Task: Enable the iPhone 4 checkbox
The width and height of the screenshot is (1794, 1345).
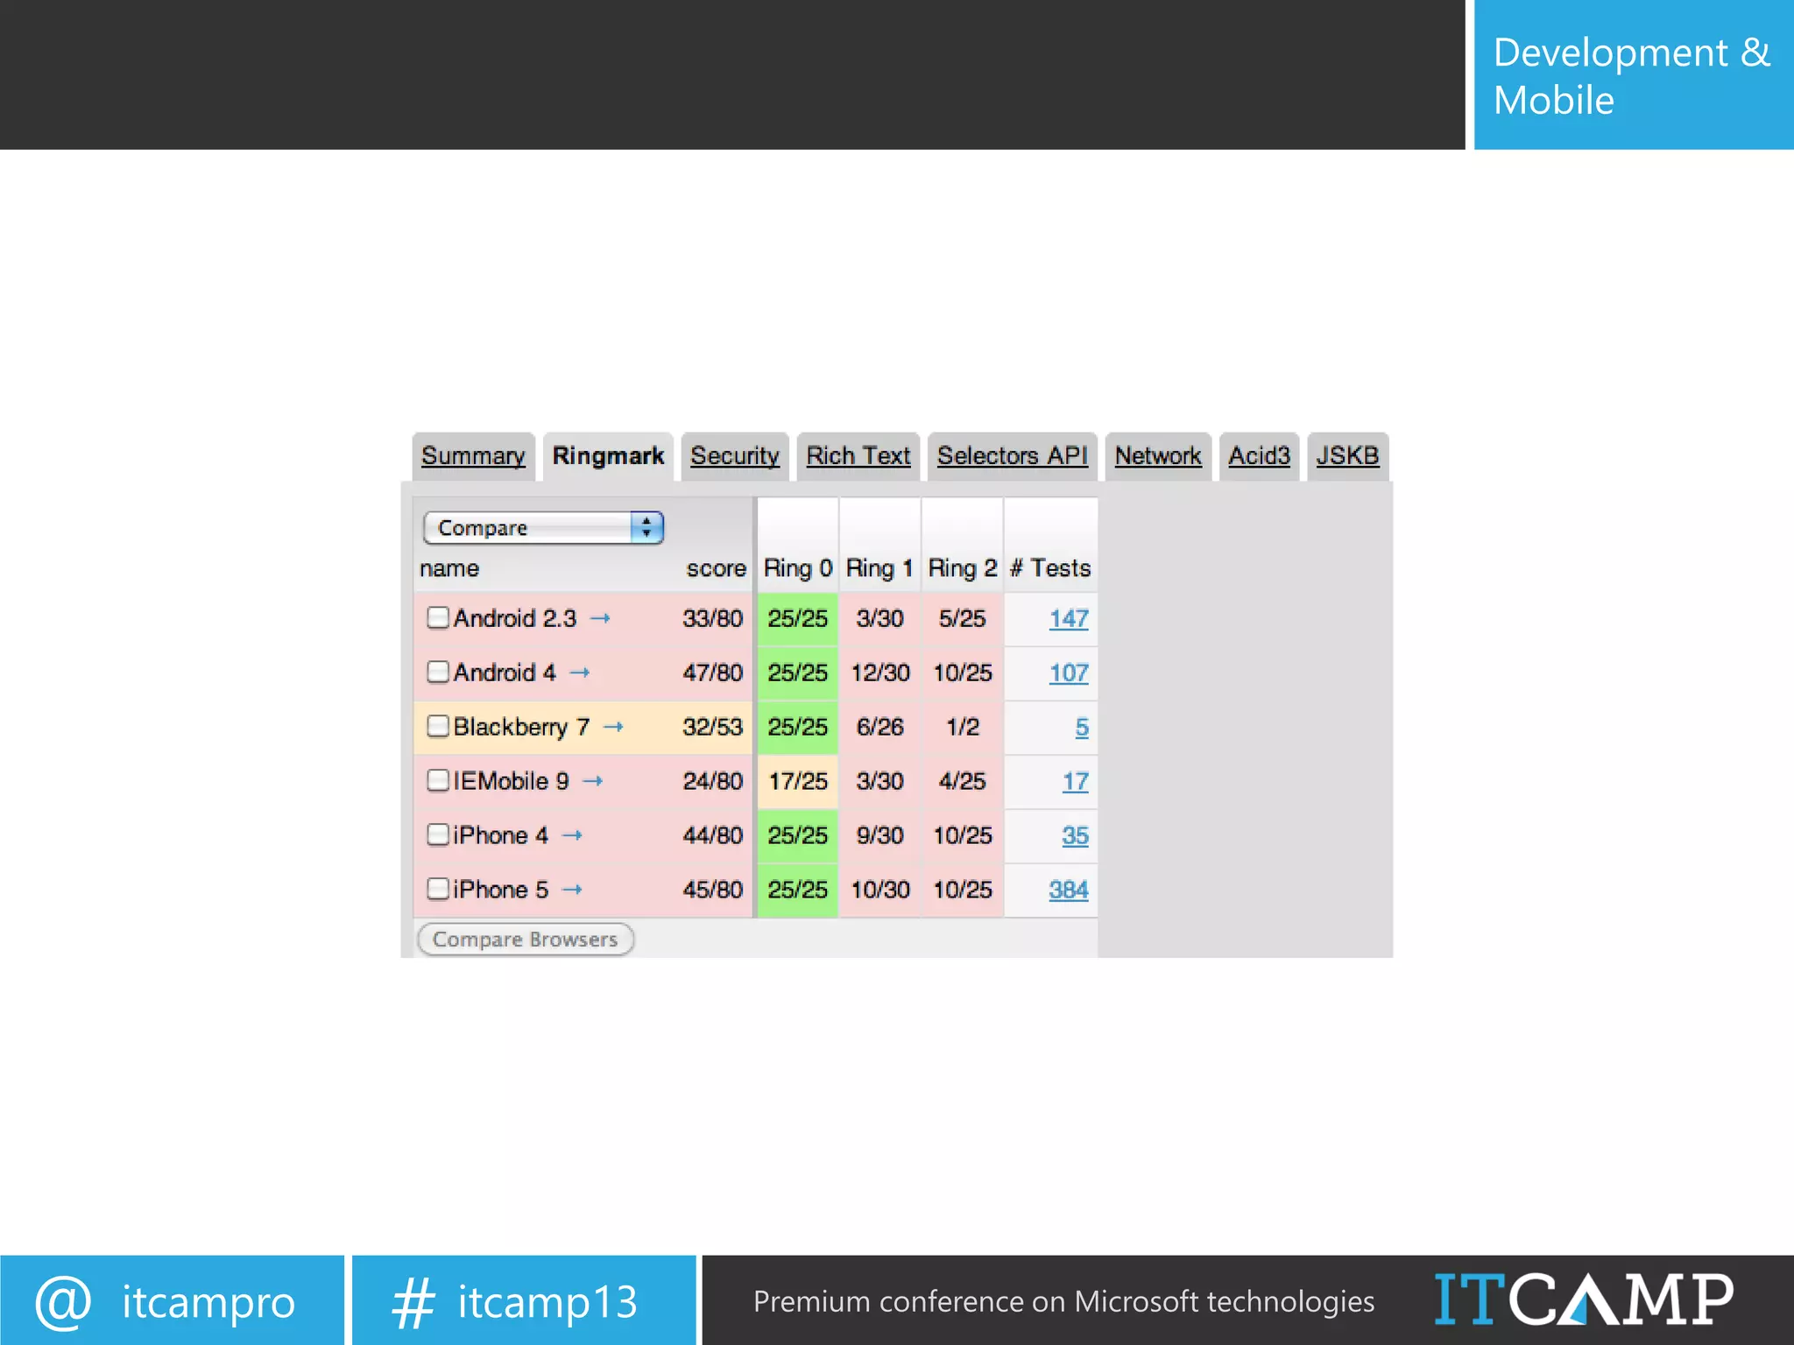Action: (x=437, y=835)
